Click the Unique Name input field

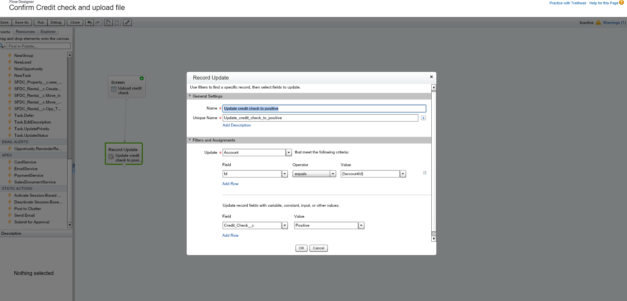coord(320,118)
